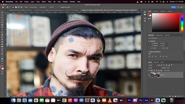The height and width of the screenshot is (104, 185).
Task: Open the Fill 100% dropdown arrow
Action: [x=171, y=70]
